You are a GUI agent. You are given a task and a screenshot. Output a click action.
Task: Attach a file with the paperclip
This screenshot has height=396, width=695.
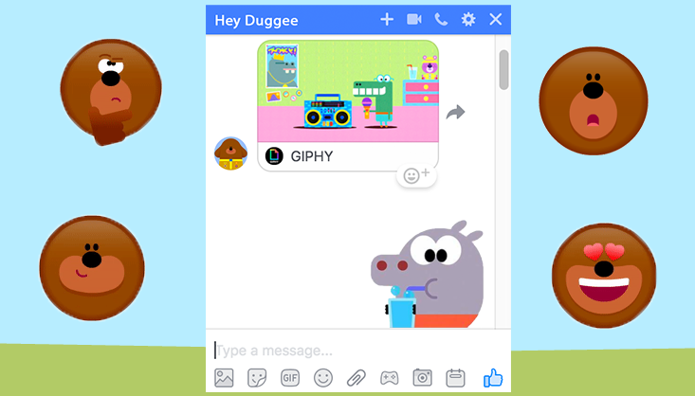point(357,378)
